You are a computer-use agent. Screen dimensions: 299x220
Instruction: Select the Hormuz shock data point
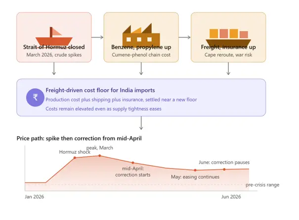pos(75,157)
